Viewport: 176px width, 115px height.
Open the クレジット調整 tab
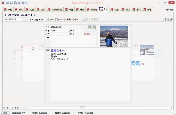[x=55, y=10]
